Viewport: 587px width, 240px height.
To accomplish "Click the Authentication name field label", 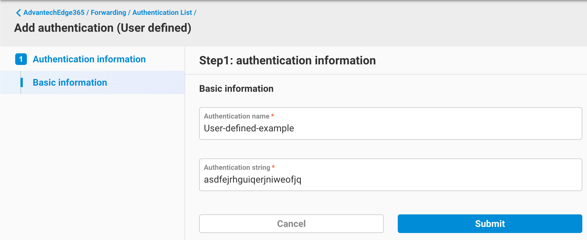I will click(237, 116).
